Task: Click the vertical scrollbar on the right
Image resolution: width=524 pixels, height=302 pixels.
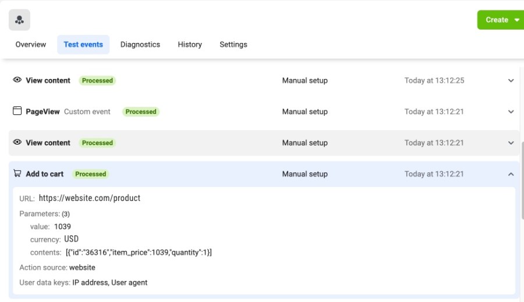Action: tap(521, 180)
